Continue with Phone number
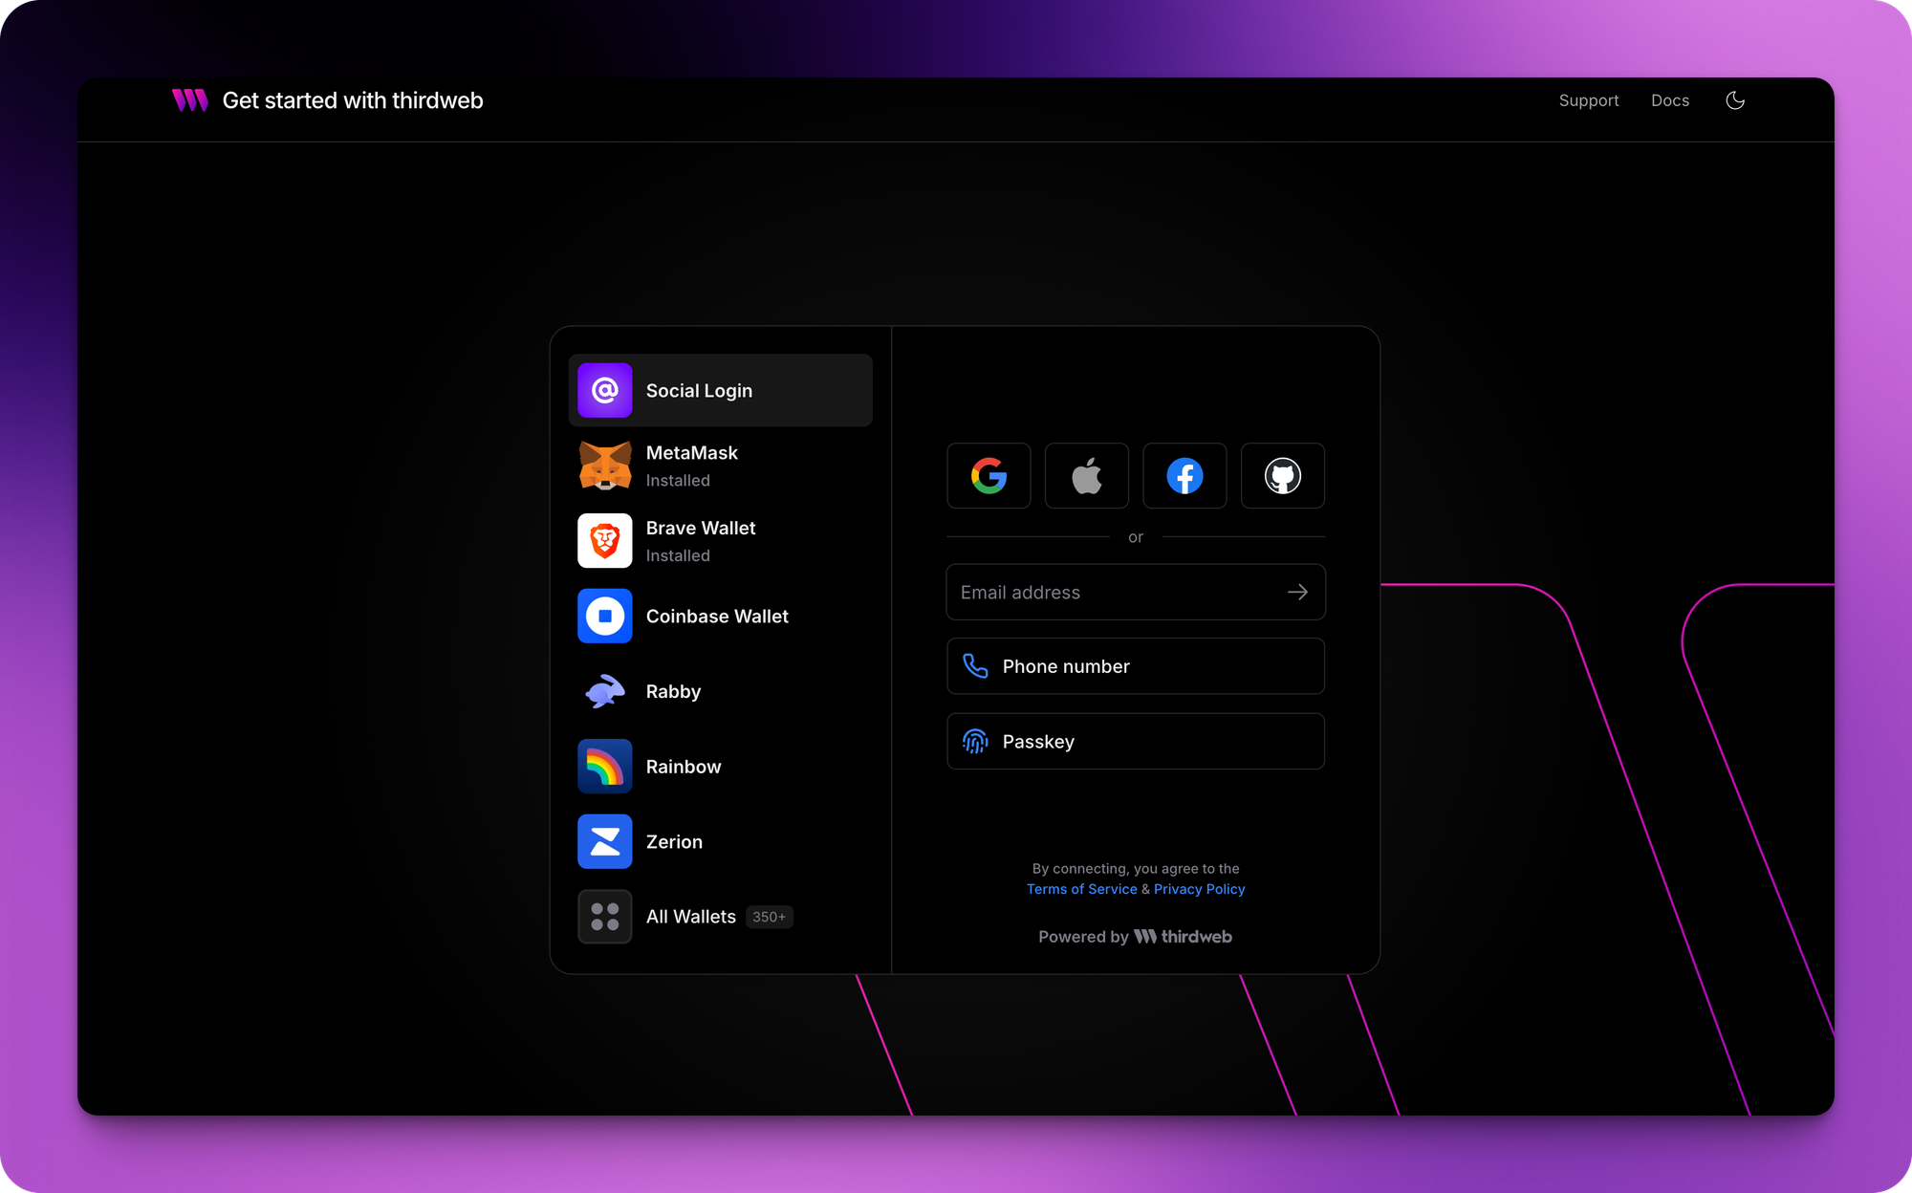This screenshot has height=1193, width=1912. click(x=1136, y=666)
